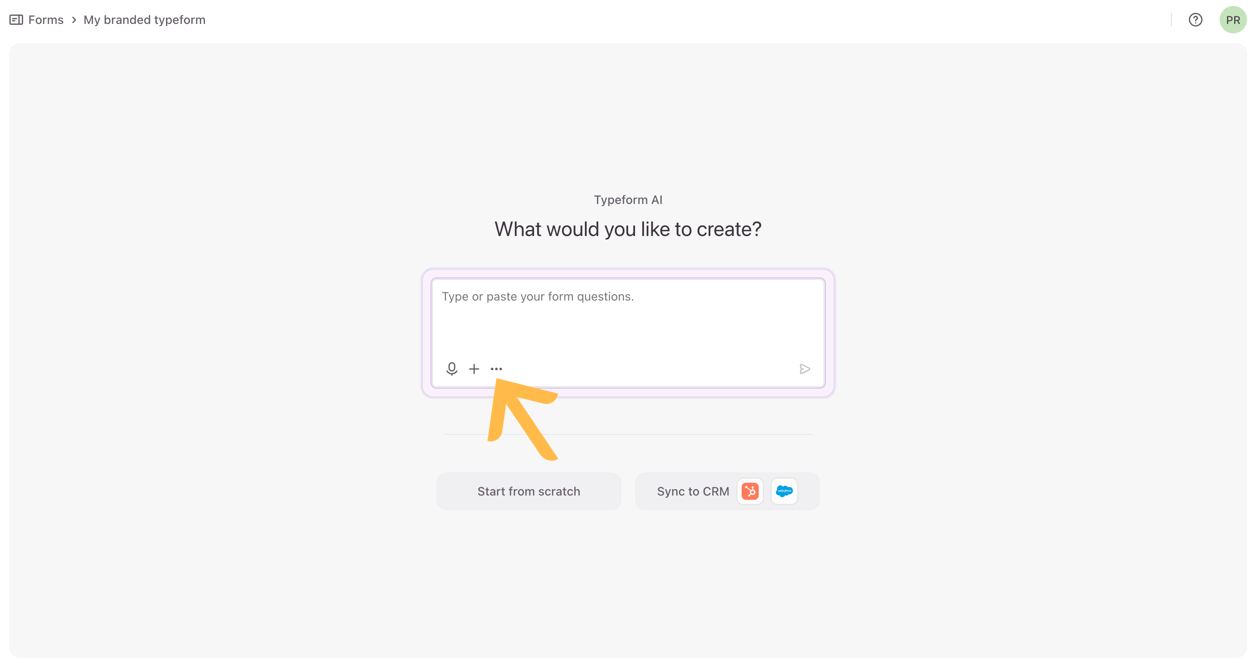Click the breadcrumb chevron after Forms
The image size is (1253, 661).
[x=74, y=20]
